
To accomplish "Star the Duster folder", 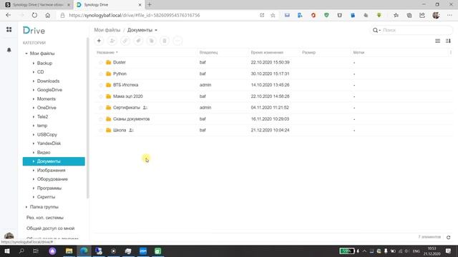I will [101, 62].
